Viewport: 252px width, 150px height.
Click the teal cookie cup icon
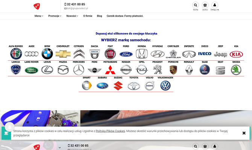(6, 133)
